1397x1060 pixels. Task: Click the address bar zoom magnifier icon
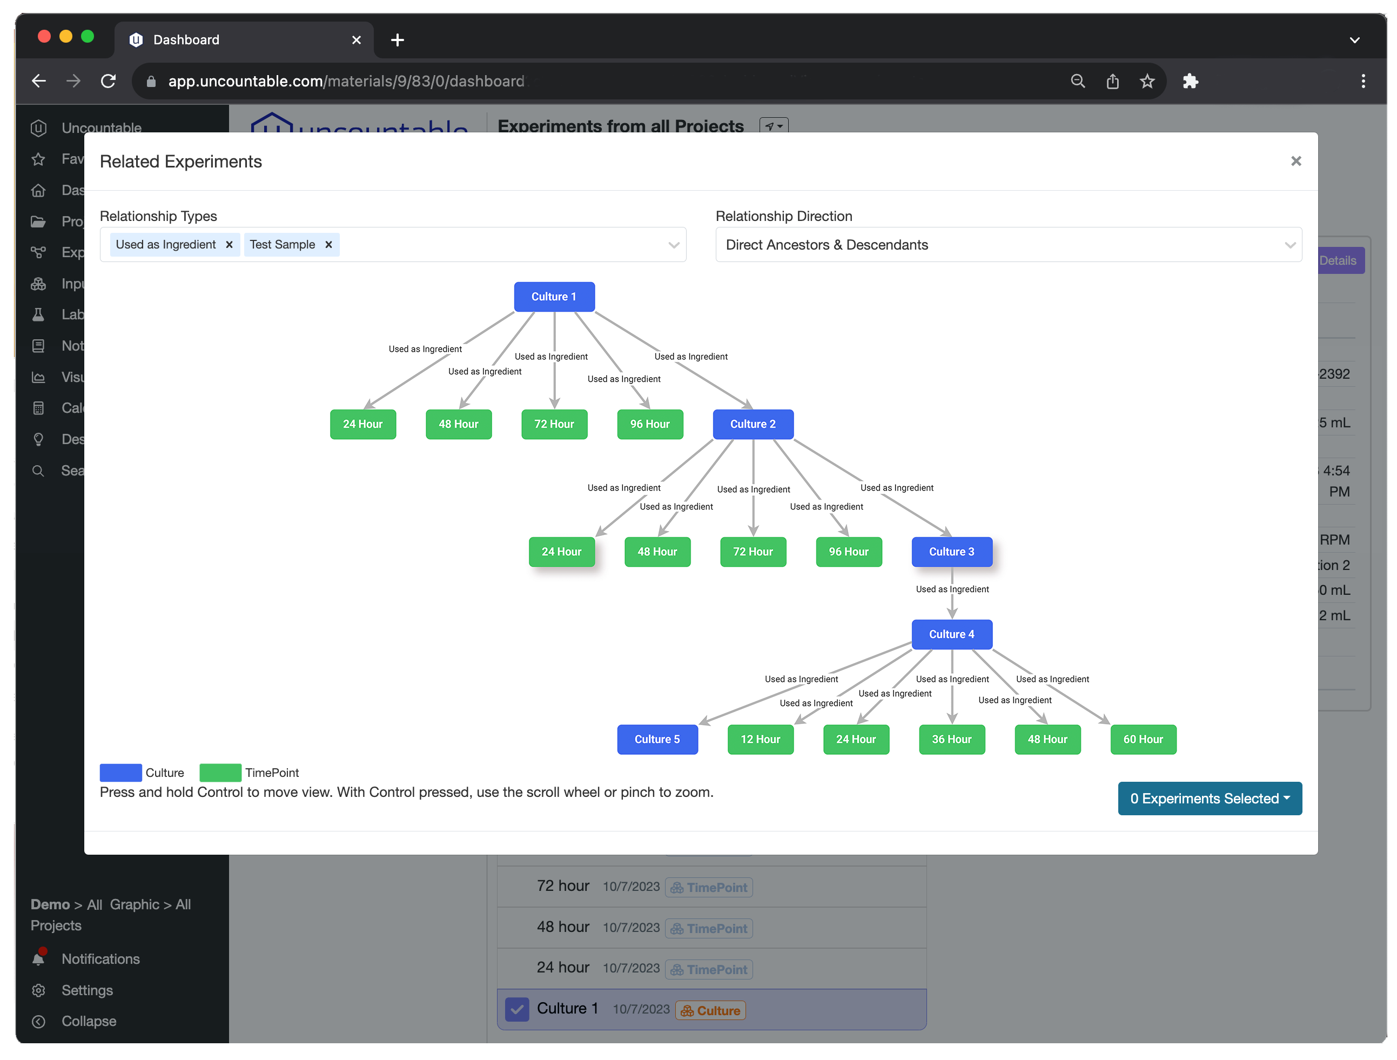pos(1077,81)
